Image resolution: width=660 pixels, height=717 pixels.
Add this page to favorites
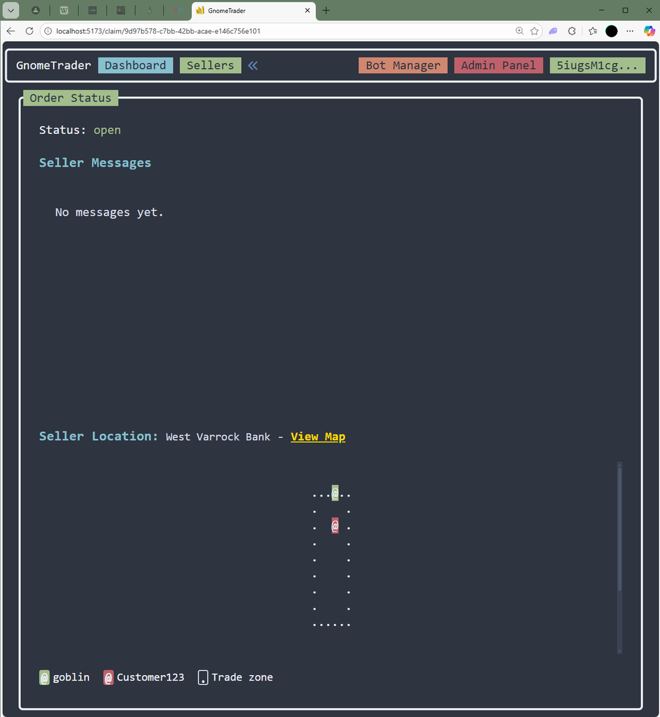point(535,31)
